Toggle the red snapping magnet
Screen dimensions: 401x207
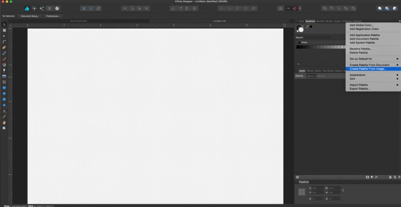pyautogui.click(x=295, y=9)
